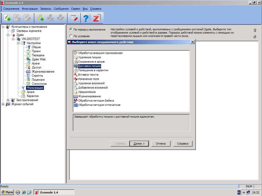Click the Обработка методом Байеса icon
The image size is (262, 196).
pyautogui.click(x=76, y=101)
